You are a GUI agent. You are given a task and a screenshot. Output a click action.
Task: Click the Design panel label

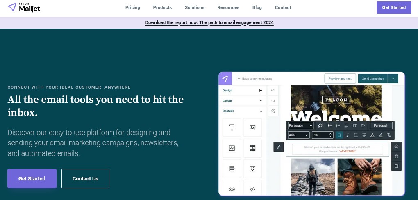click(x=227, y=91)
